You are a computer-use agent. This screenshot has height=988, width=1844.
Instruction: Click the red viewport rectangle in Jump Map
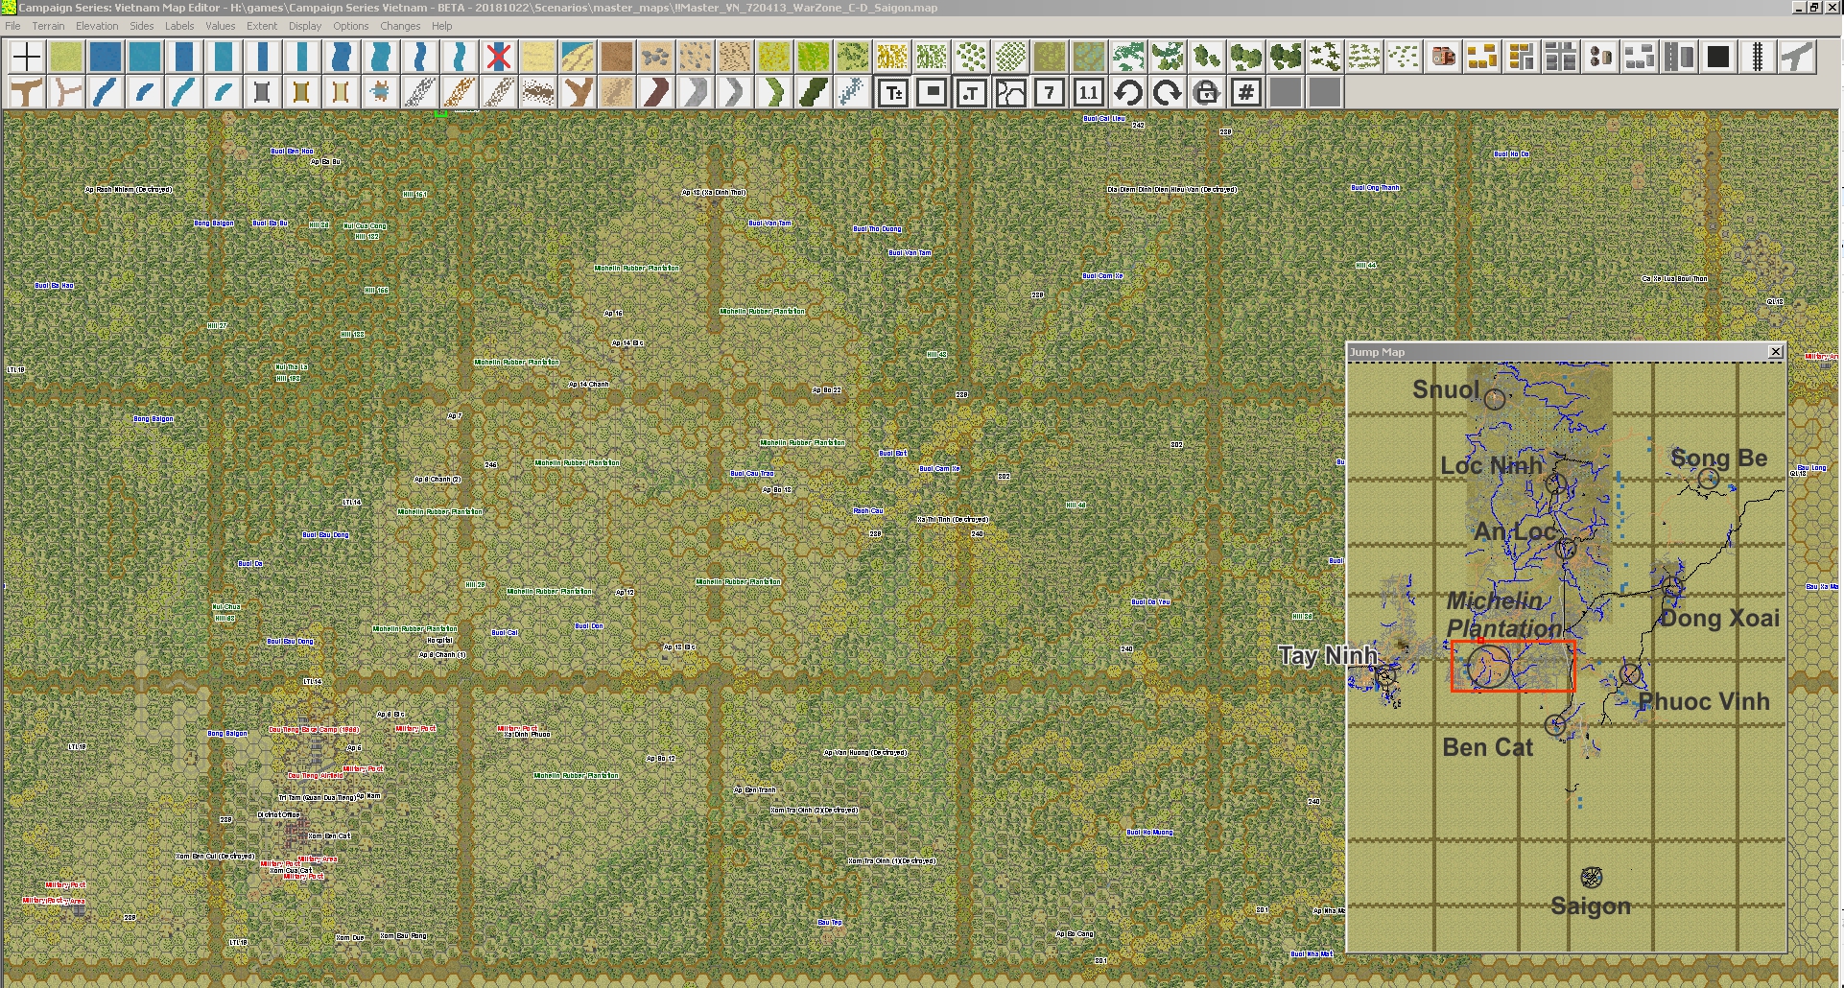pyautogui.click(x=1513, y=666)
